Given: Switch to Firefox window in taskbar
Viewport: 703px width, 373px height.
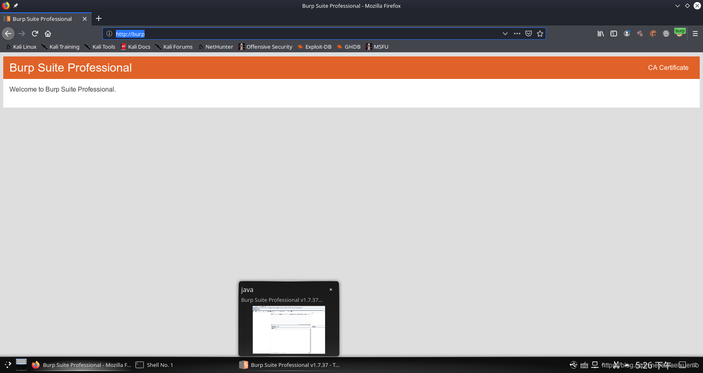Looking at the screenshot, I should [82, 365].
